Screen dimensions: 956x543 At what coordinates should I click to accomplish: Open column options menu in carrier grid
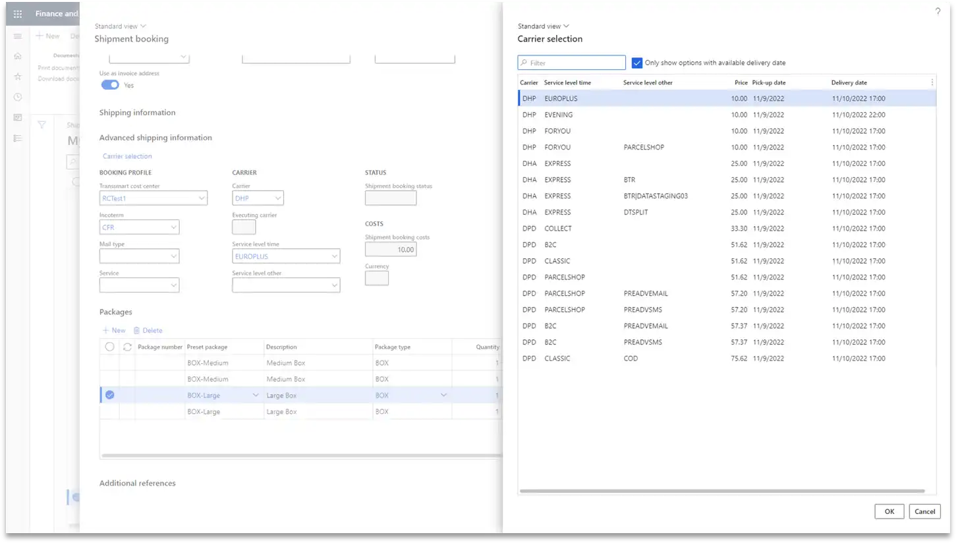pos(932,82)
